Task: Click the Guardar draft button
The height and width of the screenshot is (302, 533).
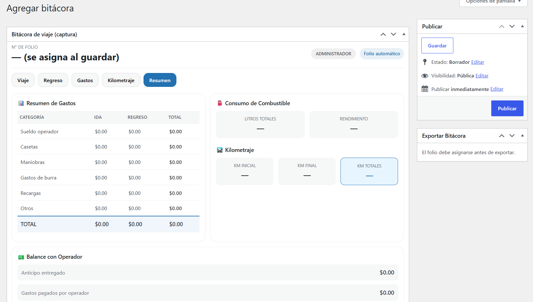Action: point(437,45)
